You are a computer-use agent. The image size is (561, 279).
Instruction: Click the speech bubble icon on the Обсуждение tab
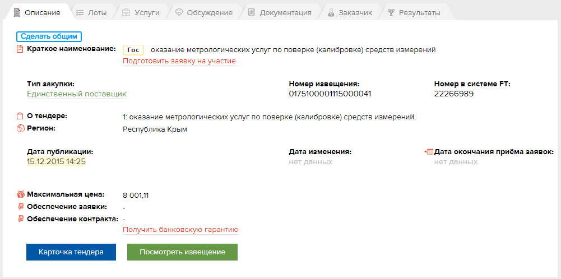(179, 12)
